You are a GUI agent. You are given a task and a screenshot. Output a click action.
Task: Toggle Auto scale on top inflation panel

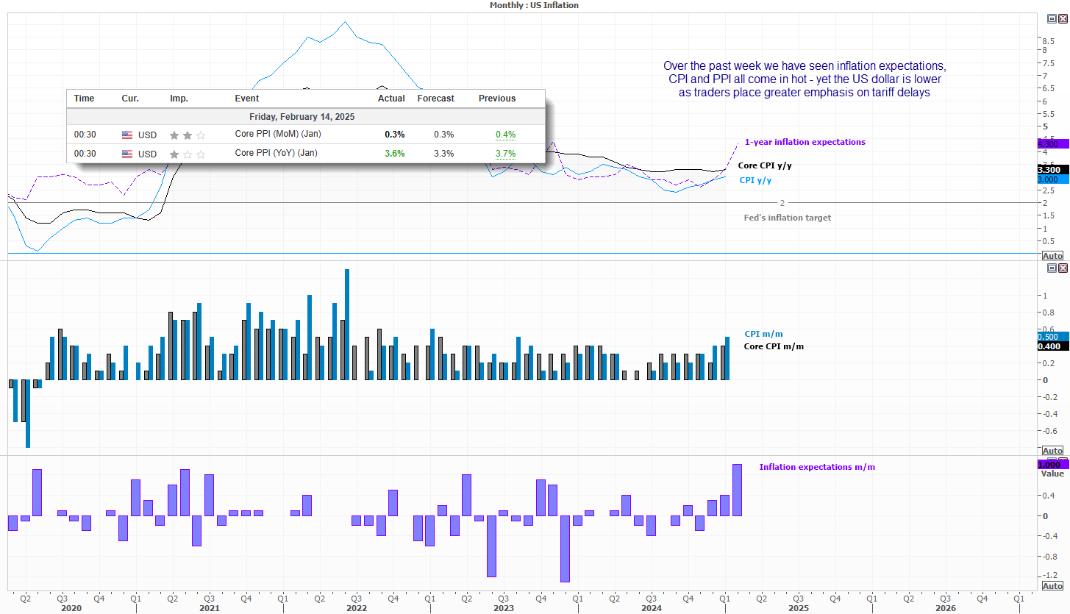coord(1052,255)
